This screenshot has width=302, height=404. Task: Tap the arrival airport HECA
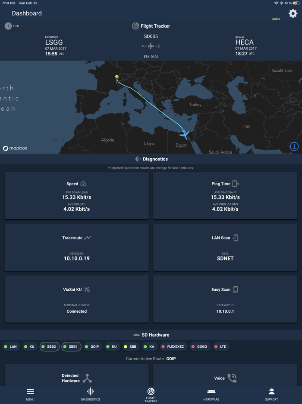[x=245, y=42]
